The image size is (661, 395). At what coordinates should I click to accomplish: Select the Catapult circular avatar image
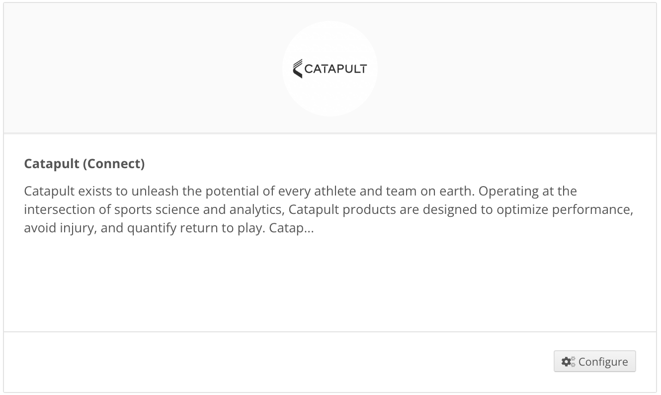(330, 68)
